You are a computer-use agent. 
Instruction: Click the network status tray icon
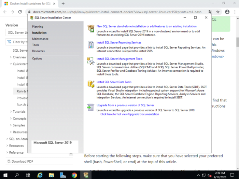coord(204,175)
